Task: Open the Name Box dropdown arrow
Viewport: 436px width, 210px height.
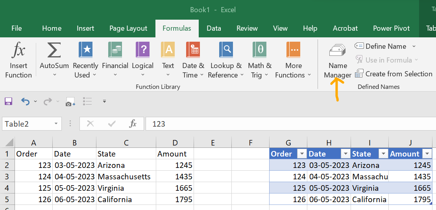Action: (56, 124)
